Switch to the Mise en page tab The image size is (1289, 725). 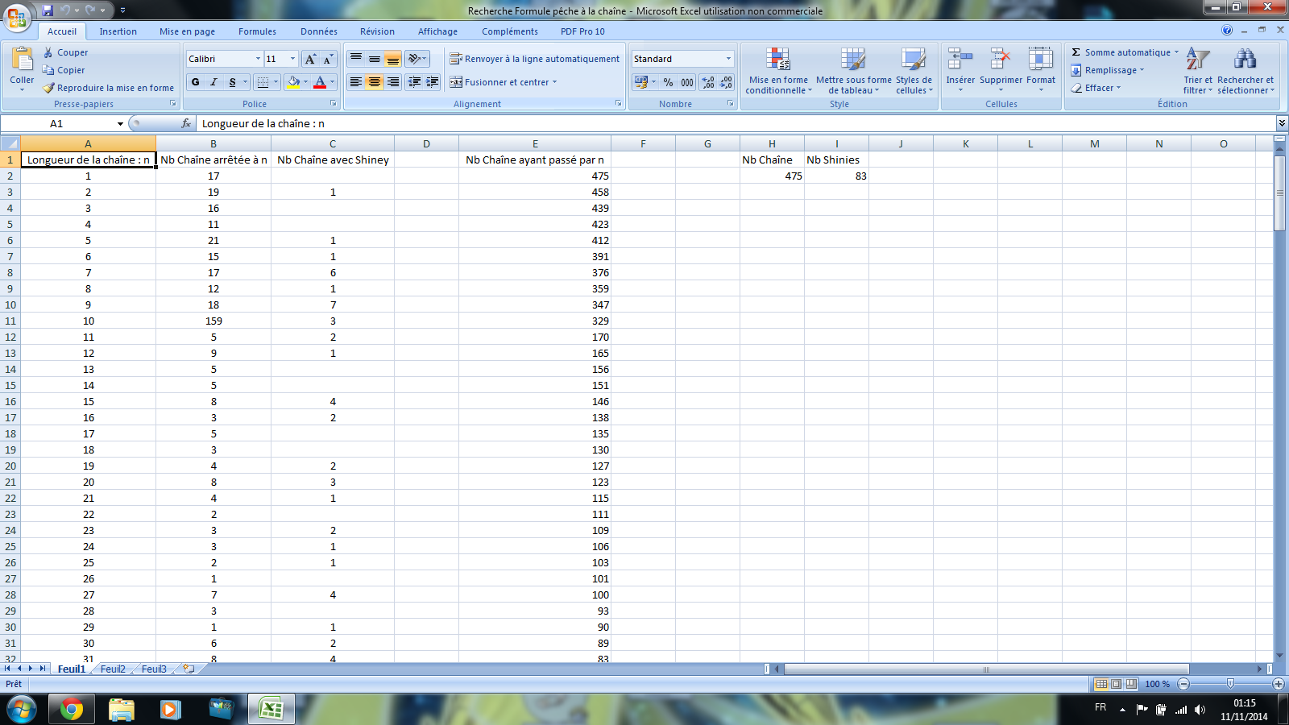coord(187,31)
